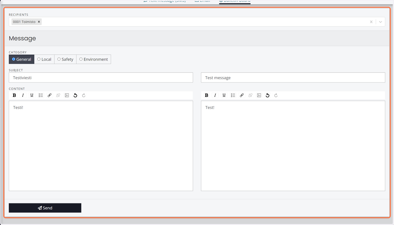Insert link in right content editor

242,95
